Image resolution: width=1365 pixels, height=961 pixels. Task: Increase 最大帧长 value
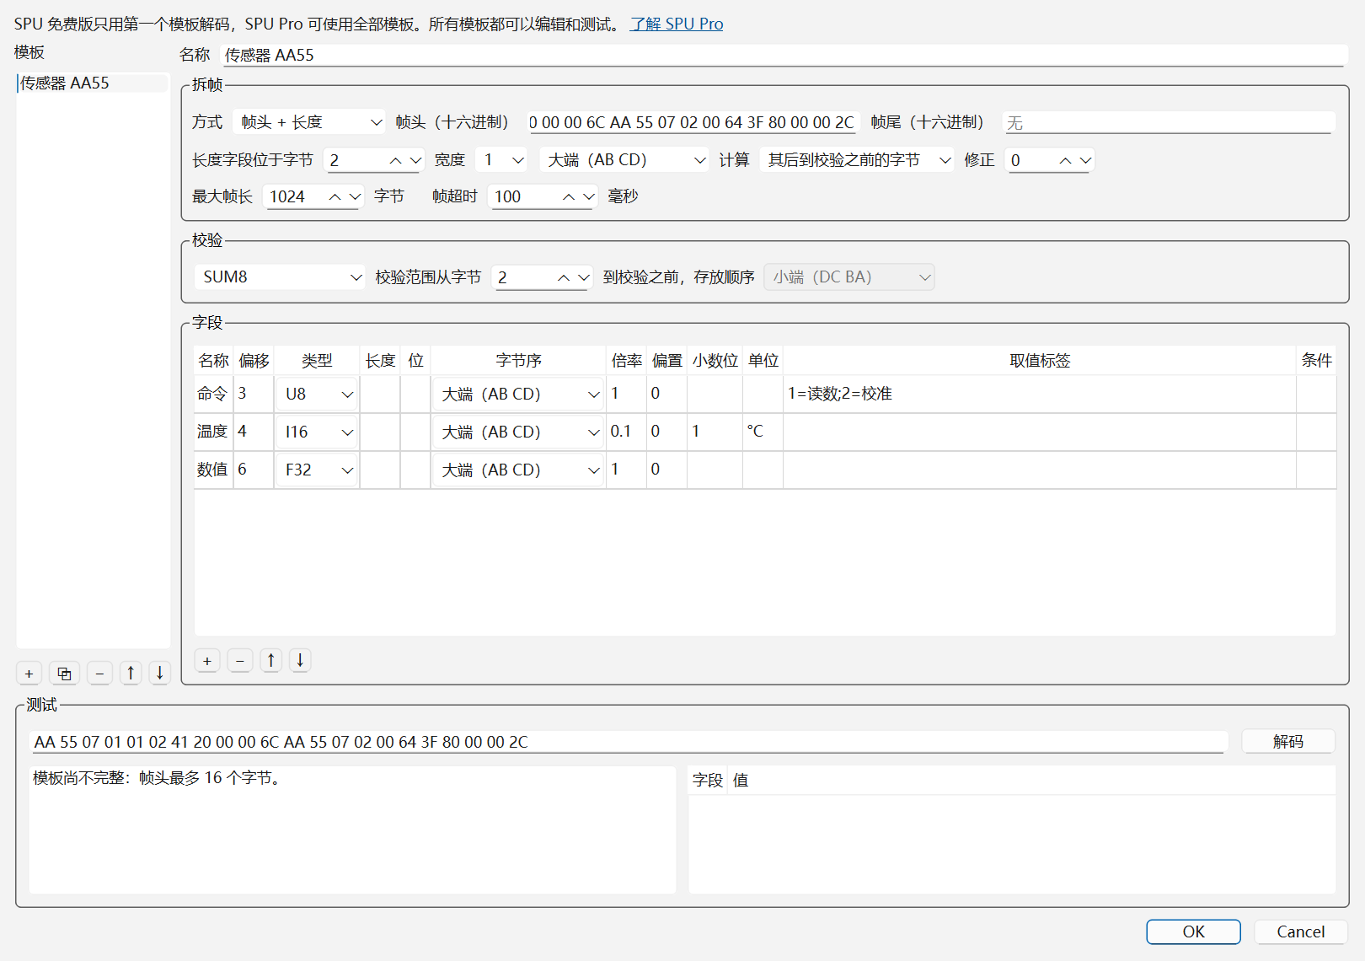(x=335, y=196)
